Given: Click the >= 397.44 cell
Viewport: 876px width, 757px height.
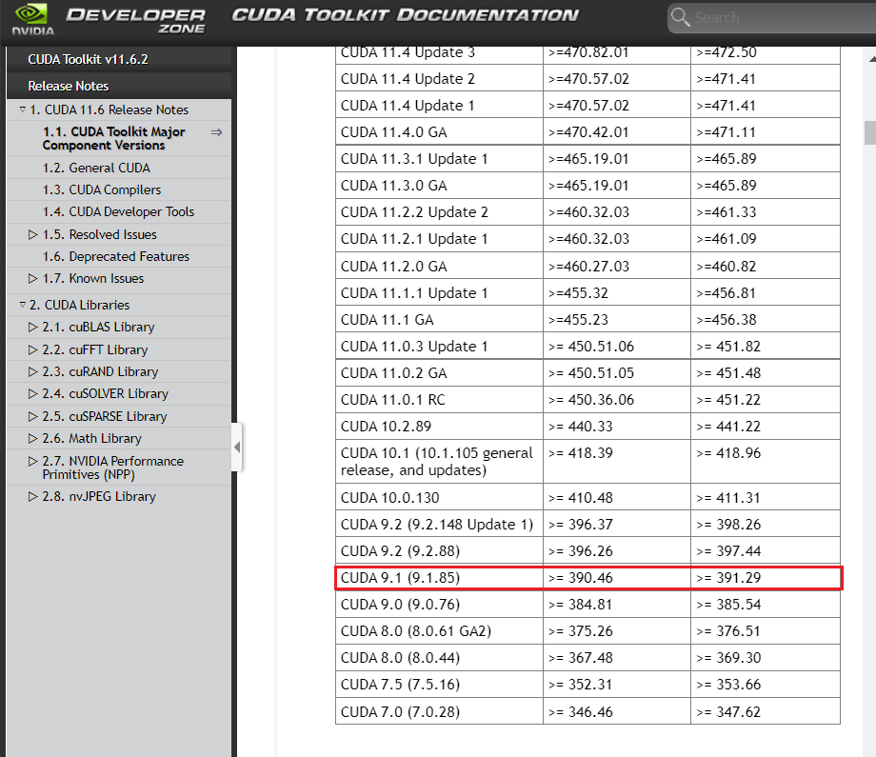Looking at the screenshot, I should pyautogui.click(x=766, y=551).
